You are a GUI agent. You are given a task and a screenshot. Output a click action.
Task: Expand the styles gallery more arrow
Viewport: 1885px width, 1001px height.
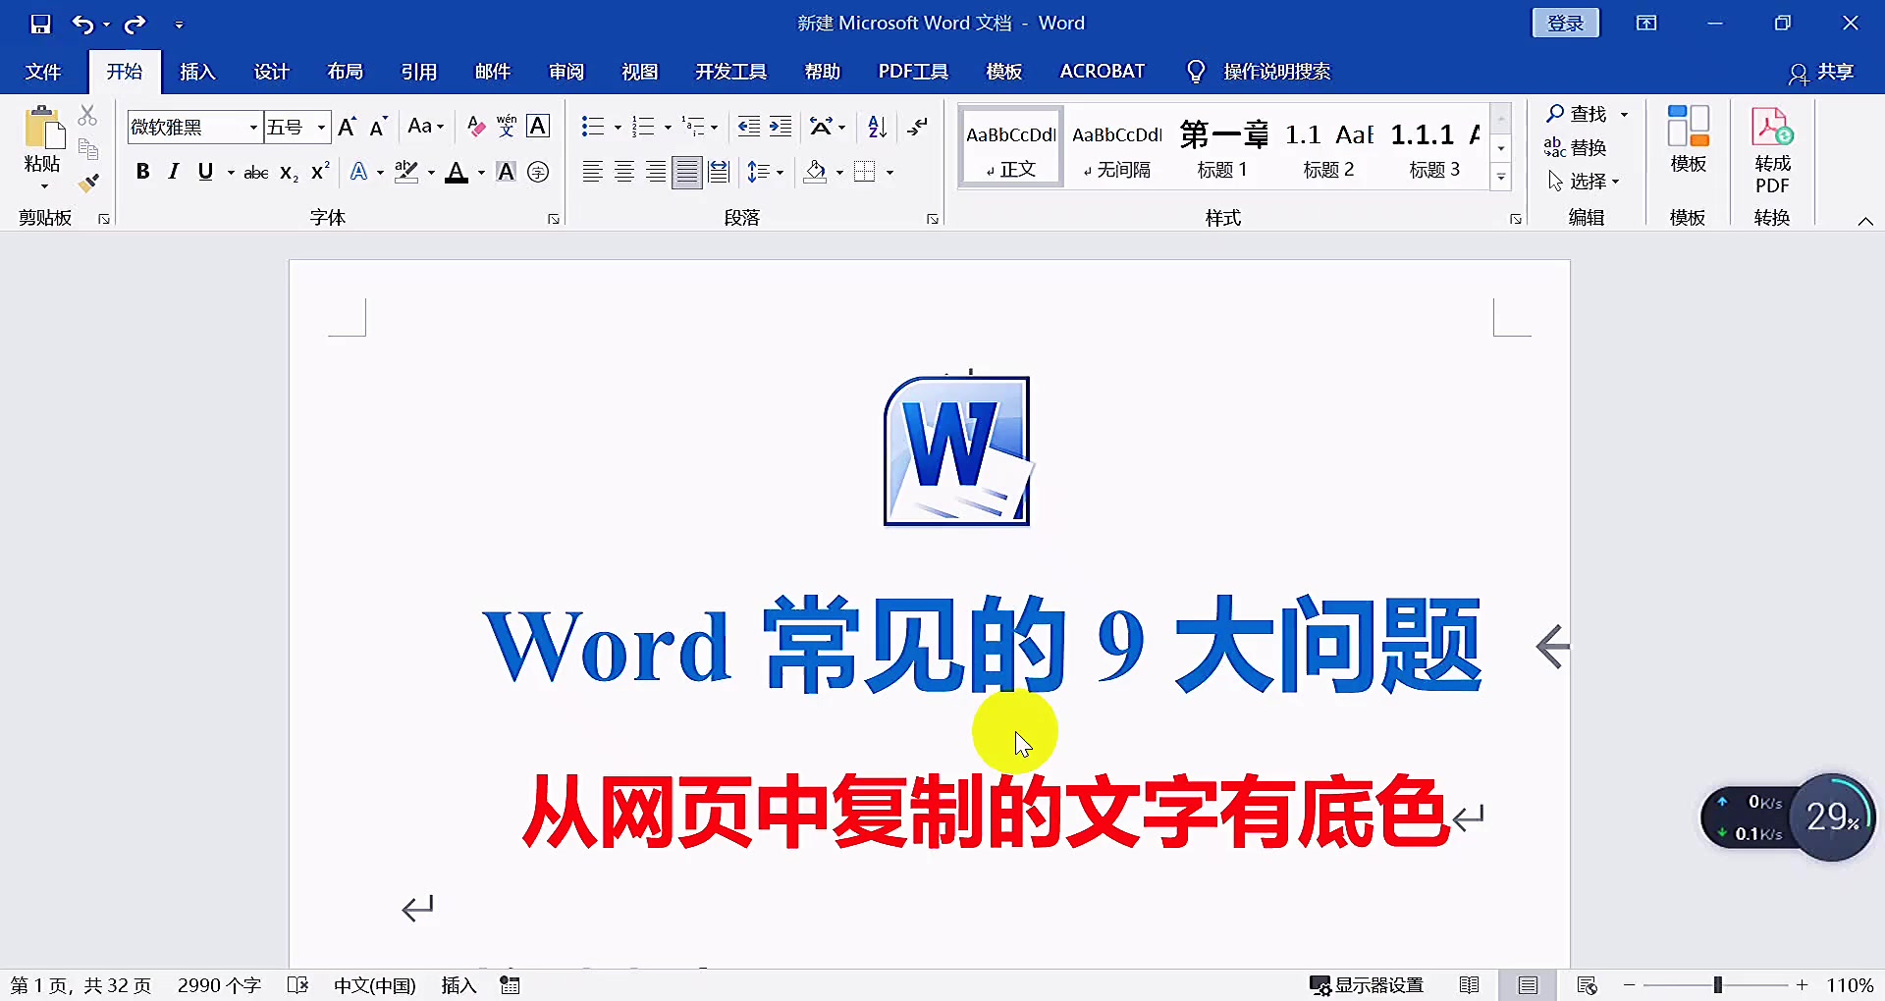tap(1500, 178)
